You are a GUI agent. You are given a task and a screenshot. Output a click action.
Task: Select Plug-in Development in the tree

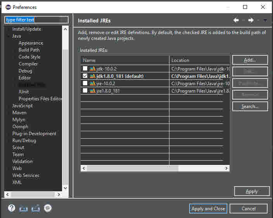(34, 134)
